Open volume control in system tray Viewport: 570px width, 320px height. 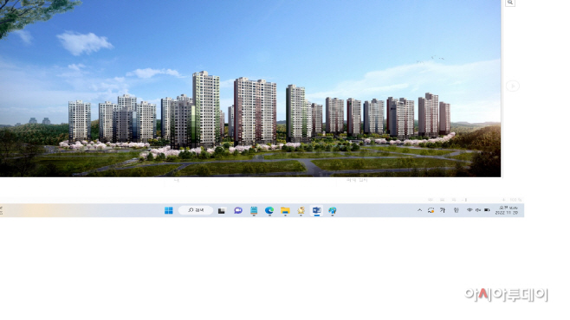click(478, 210)
